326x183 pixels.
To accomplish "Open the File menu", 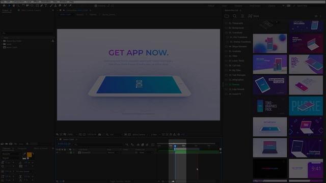I will click(3, 2).
